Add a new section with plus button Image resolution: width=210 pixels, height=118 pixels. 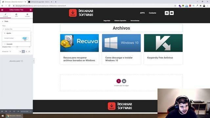(118, 81)
